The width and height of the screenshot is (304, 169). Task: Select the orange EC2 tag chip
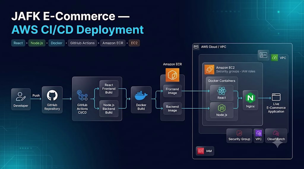[x=134, y=43]
